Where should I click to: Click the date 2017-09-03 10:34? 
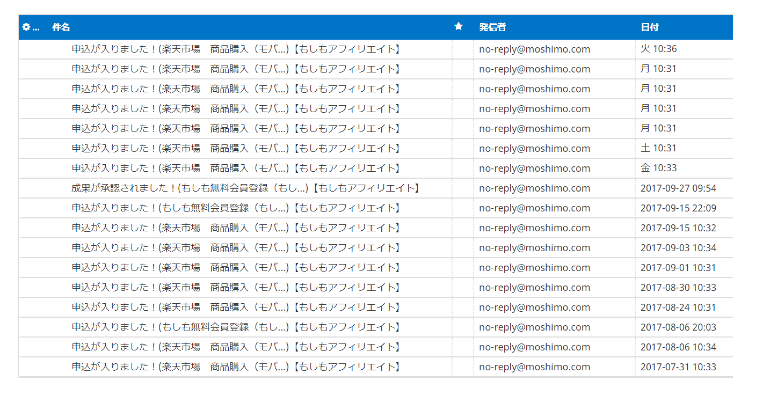click(x=678, y=248)
